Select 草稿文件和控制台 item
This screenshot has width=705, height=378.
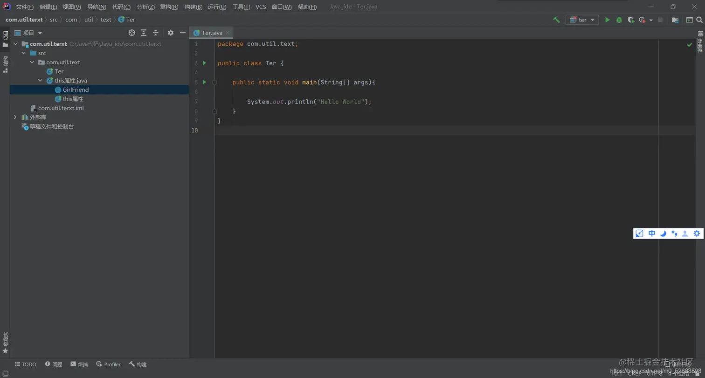tap(48, 126)
